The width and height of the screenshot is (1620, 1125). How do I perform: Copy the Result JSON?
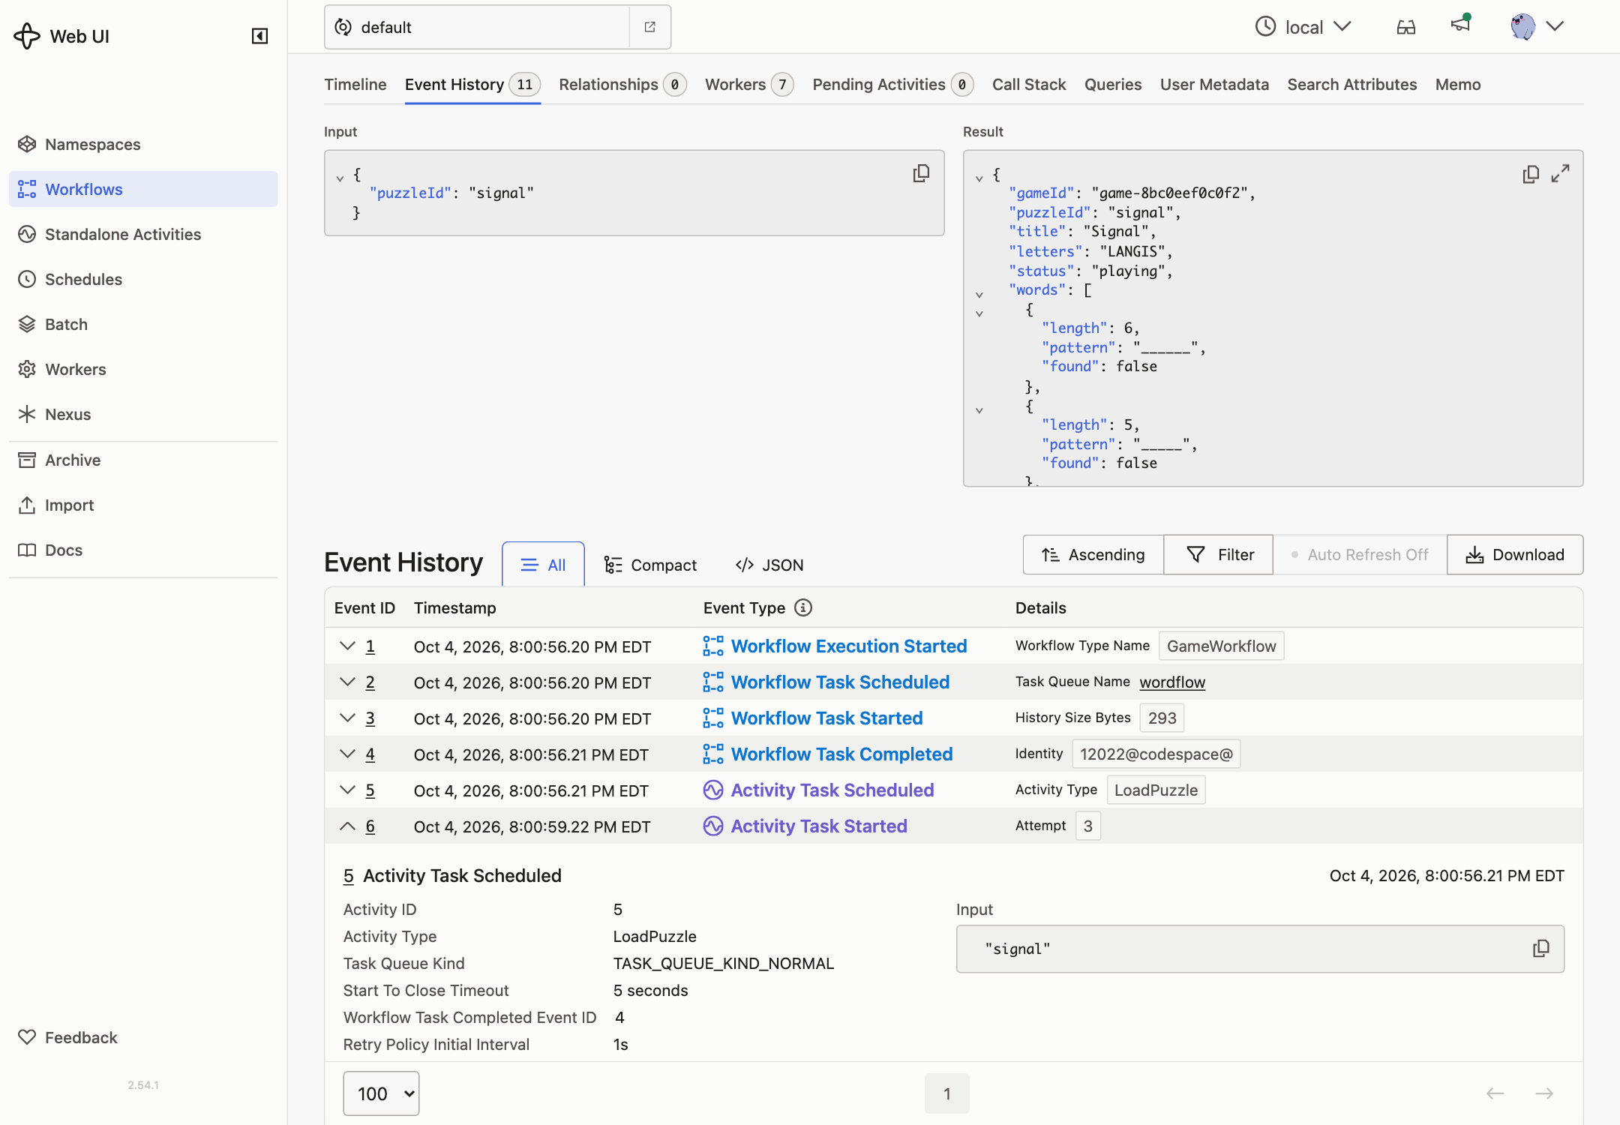[x=1530, y=174]
